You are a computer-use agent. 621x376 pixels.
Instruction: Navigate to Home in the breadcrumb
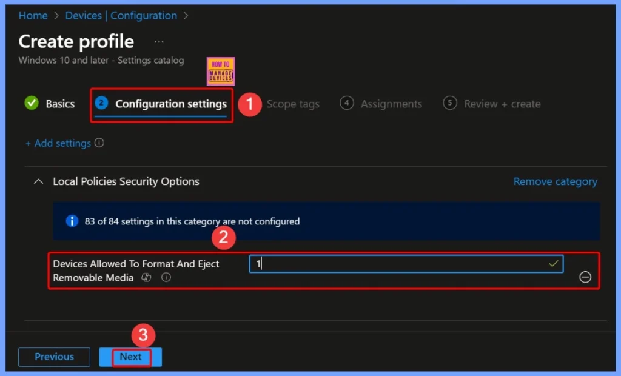tap(33, 16)
